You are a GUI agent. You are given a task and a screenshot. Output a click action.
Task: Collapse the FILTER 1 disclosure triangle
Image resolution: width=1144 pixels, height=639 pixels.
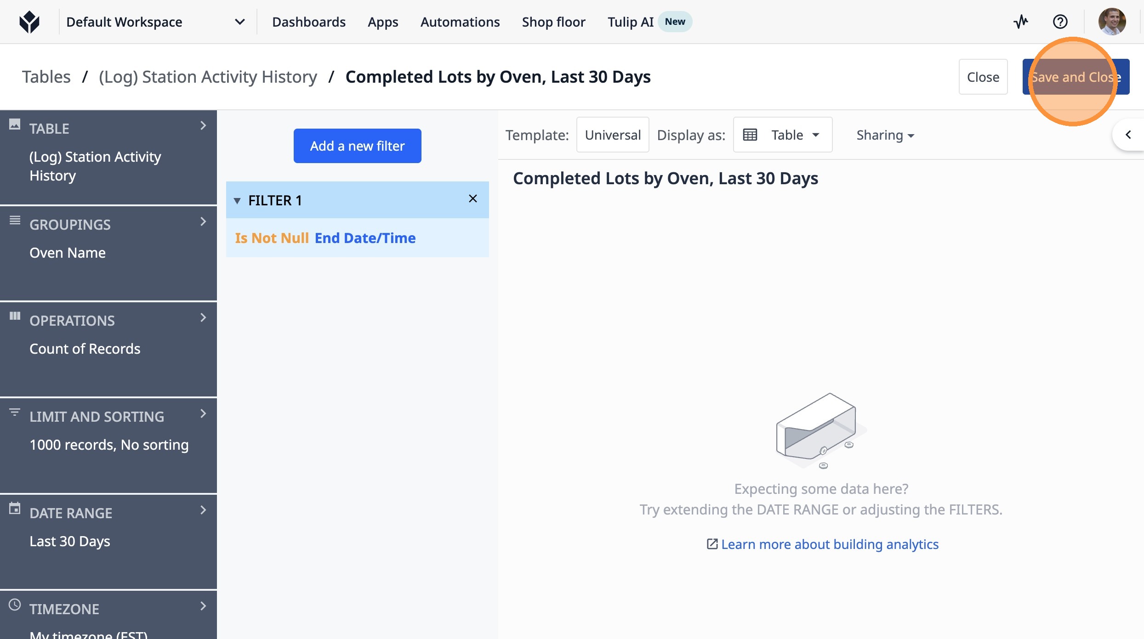coord(237,201)
